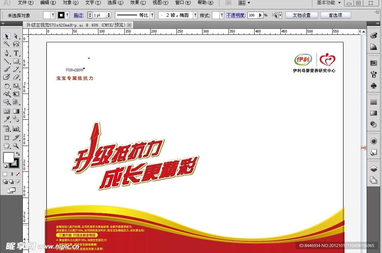382x253 pixels.
Task: Expand the stroke weight 1 pt dropdown
Action: pos(109,15)
